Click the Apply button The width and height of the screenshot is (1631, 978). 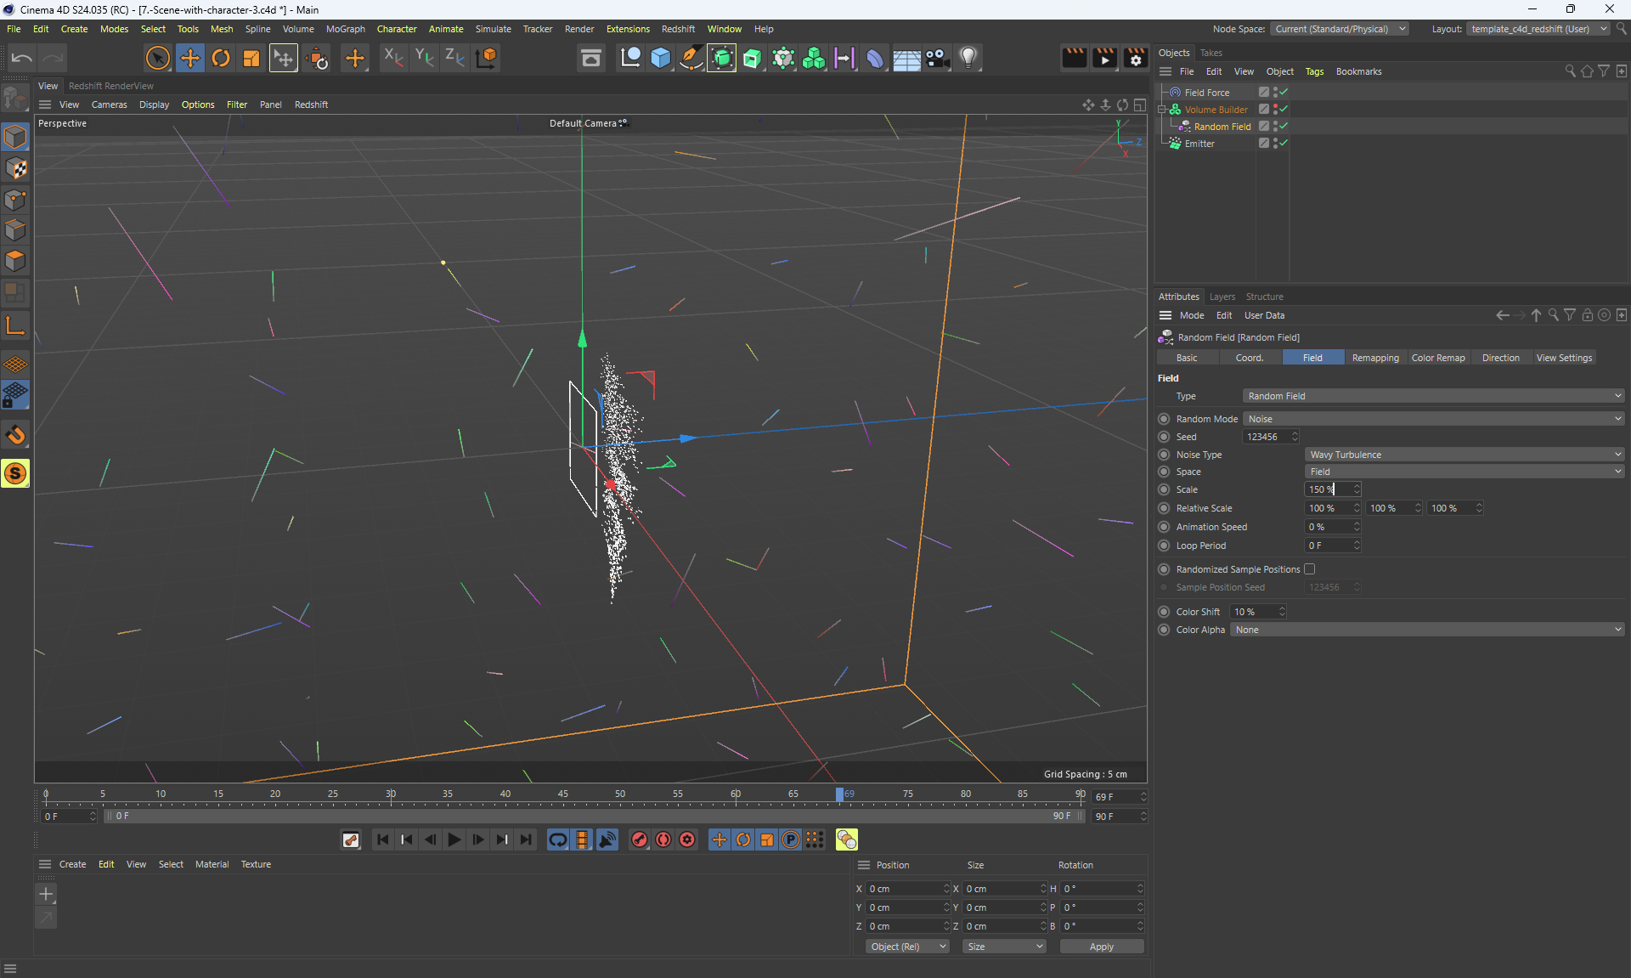click(1101, 947)
